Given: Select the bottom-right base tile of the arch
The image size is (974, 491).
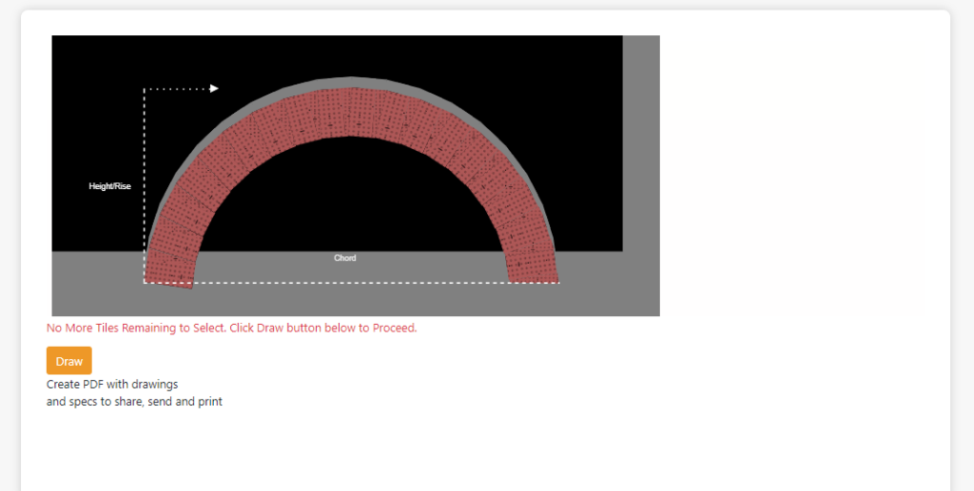Looking at the screenshot, I should [x=533, y=267].
